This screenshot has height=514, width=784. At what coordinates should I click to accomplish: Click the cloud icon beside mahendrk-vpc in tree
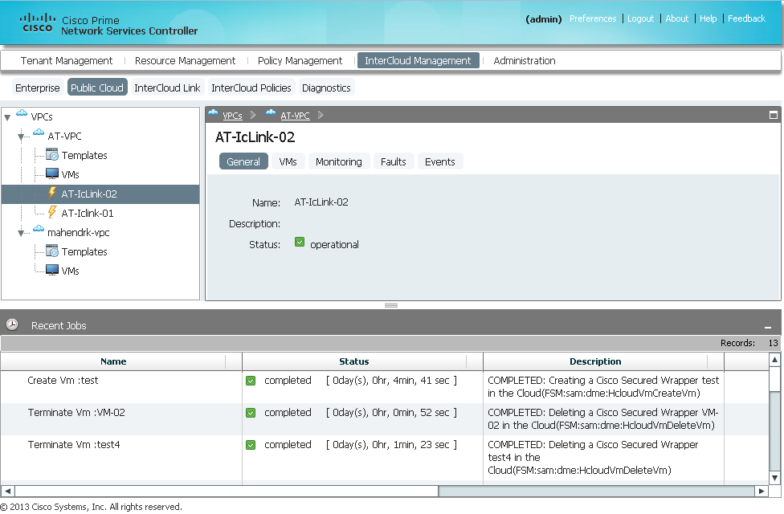pos(38,228)
